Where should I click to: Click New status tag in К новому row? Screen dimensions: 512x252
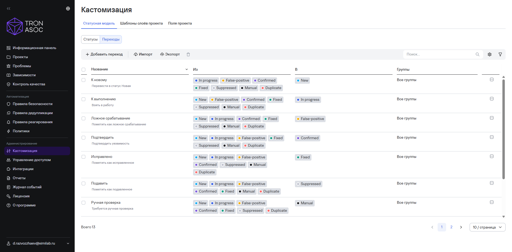(x=302, y=81)
